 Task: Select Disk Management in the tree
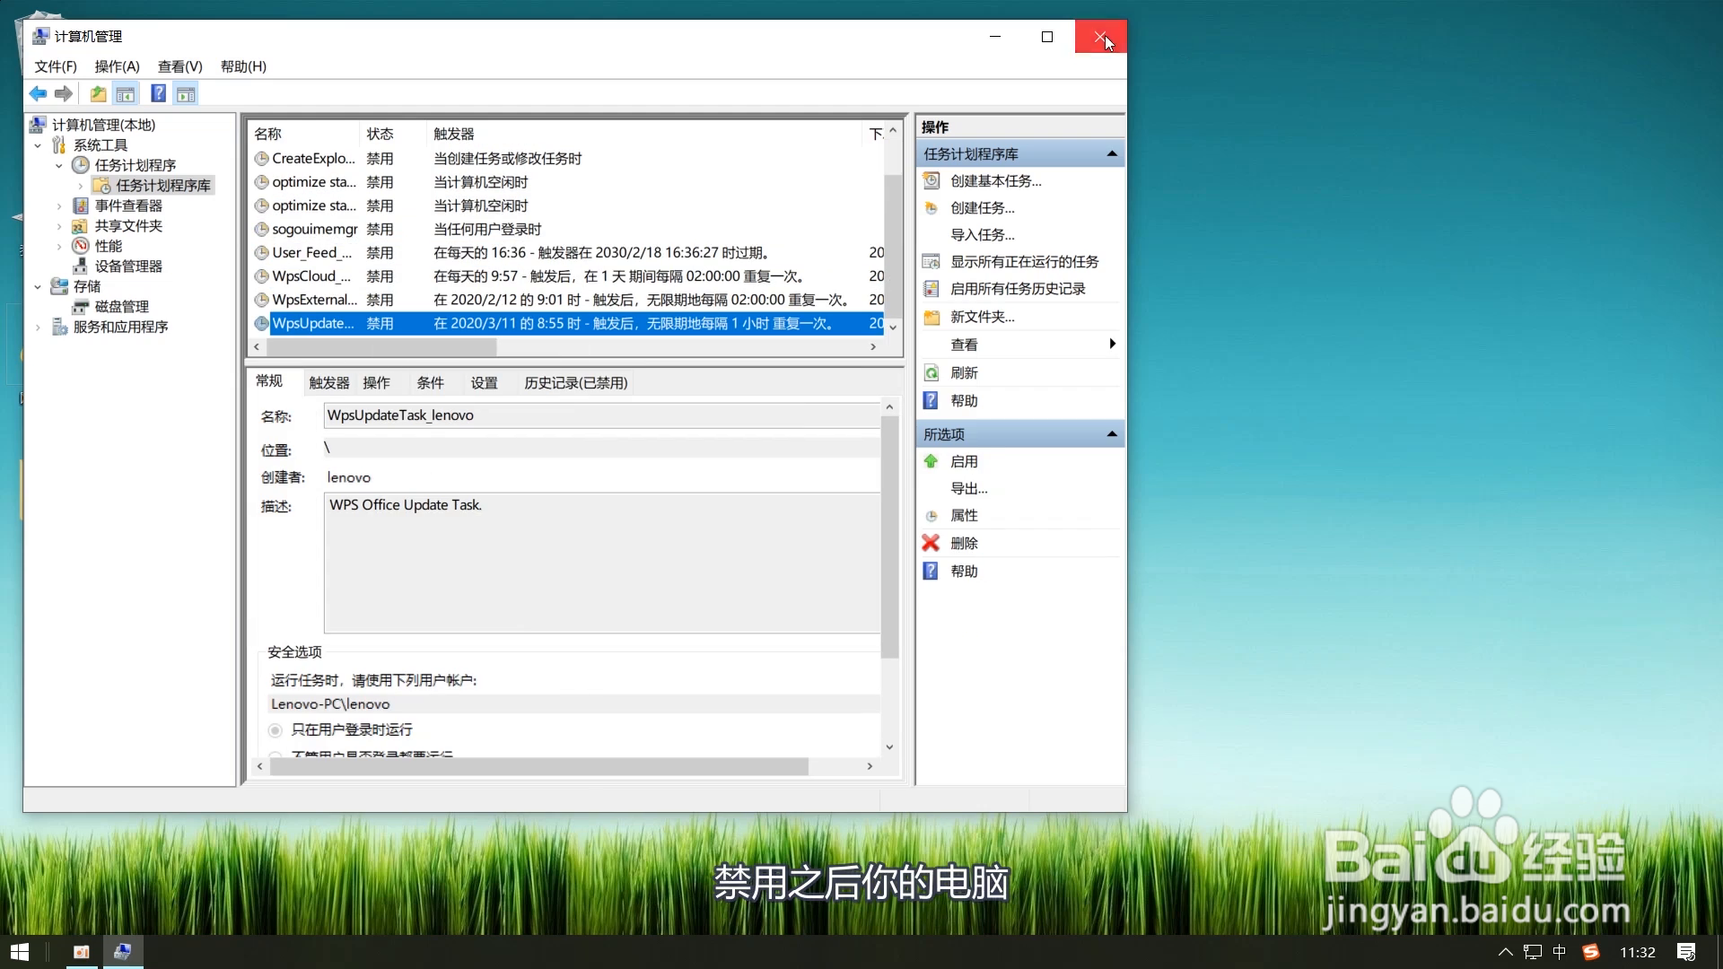click(121, 306)
